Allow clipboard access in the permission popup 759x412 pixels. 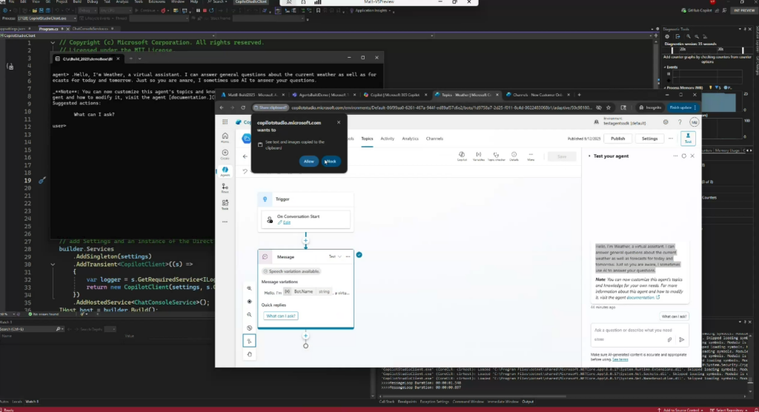(x=308, y=162)
